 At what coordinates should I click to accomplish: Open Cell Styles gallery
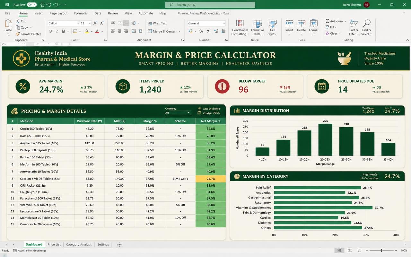click(x=273, y=28)
